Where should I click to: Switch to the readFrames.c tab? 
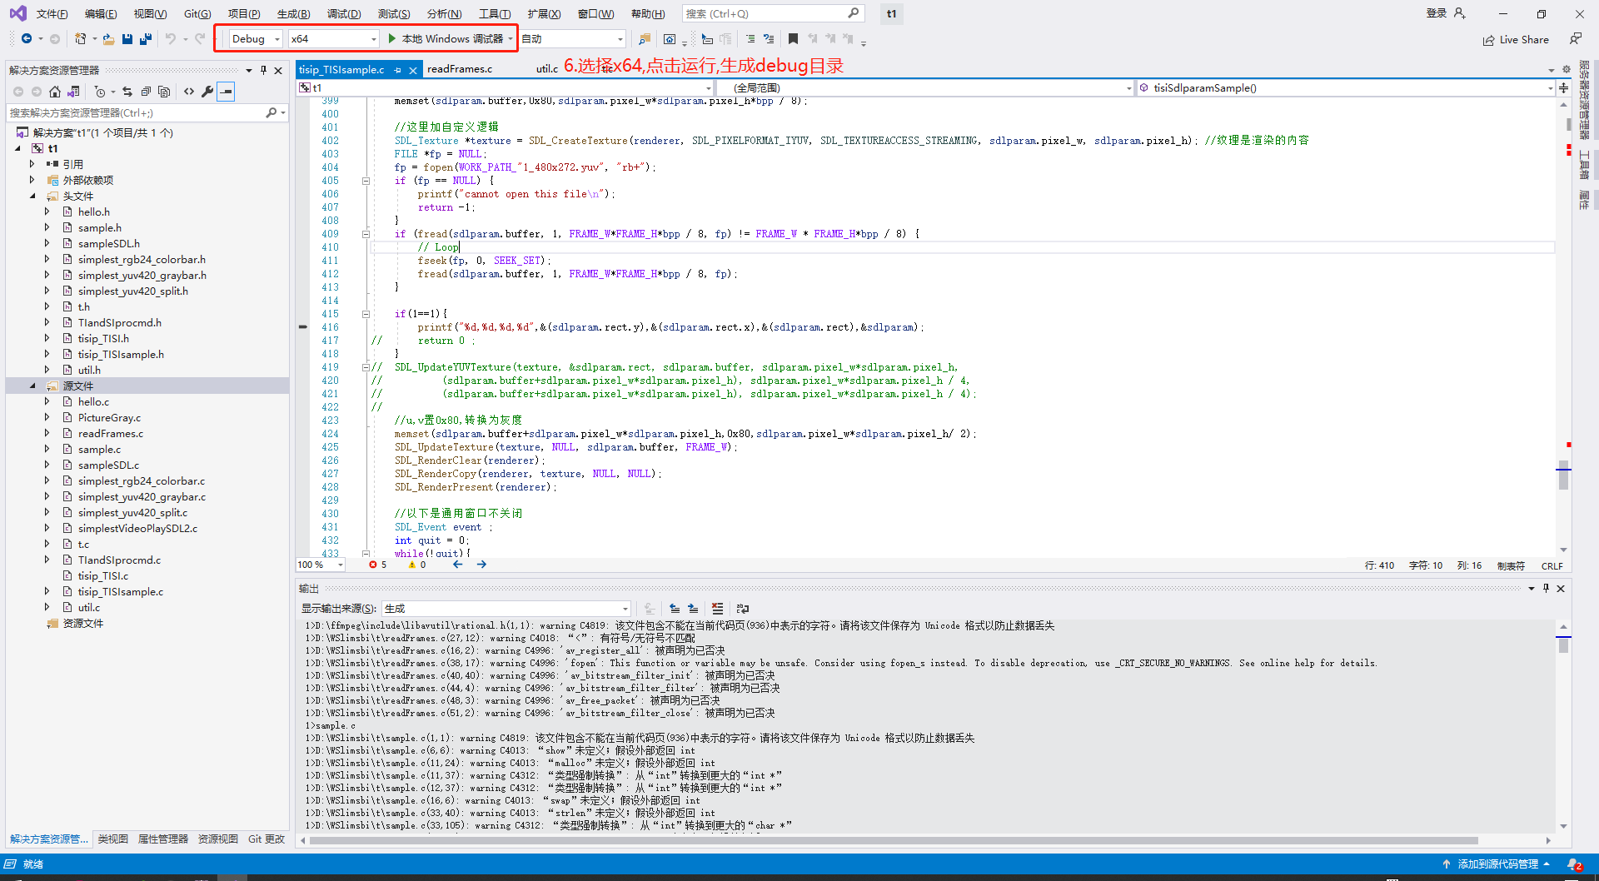[x=461, y=68]
